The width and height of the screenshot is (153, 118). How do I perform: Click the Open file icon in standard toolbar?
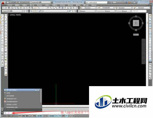(6, 8)
